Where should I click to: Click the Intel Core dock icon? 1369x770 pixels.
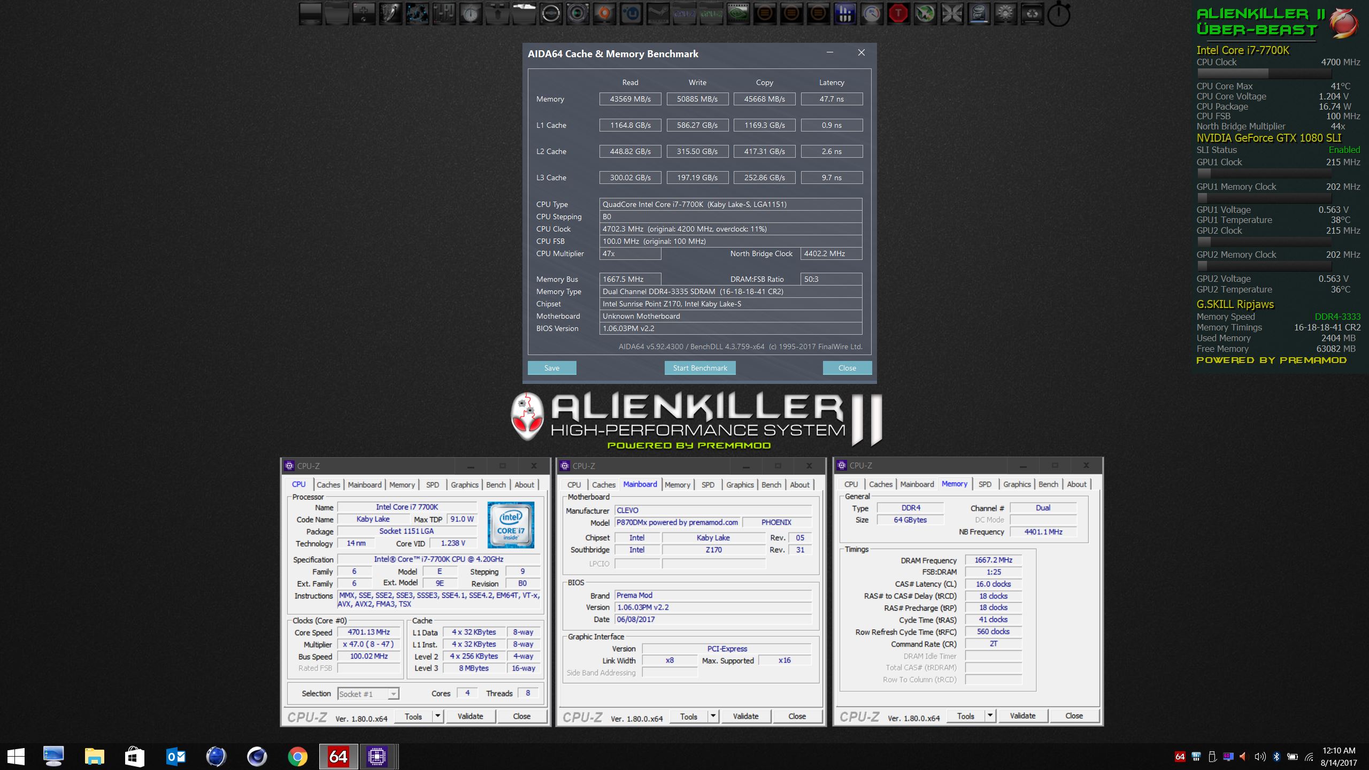click(x=979, y=14)
